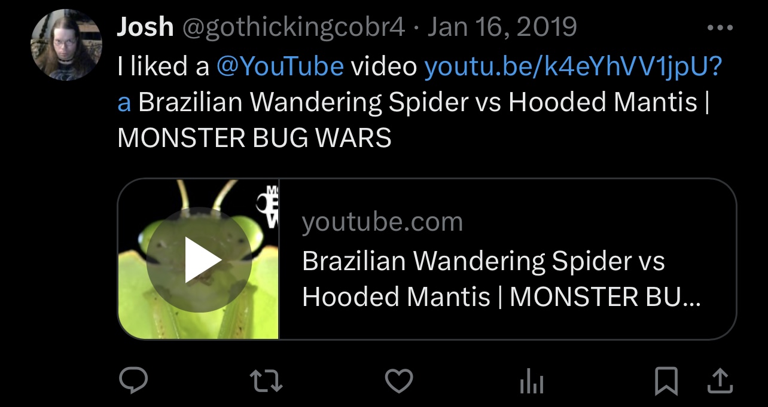Click the card title Brazilian Wandering Spider vs Hooded Mantis

coord(501,279)
